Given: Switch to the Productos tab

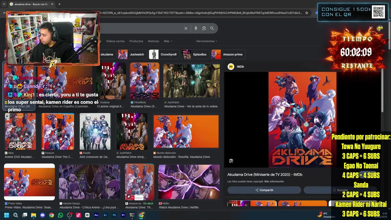Looking at the screenshot, I should [136, 41].
